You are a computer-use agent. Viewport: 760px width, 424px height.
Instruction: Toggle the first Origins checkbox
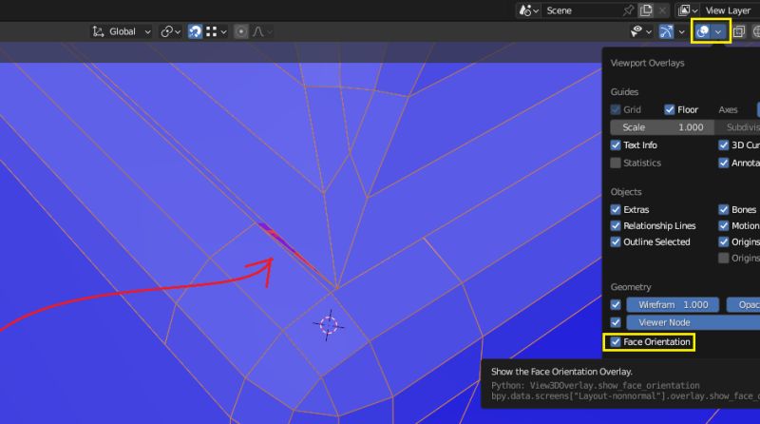724,241
